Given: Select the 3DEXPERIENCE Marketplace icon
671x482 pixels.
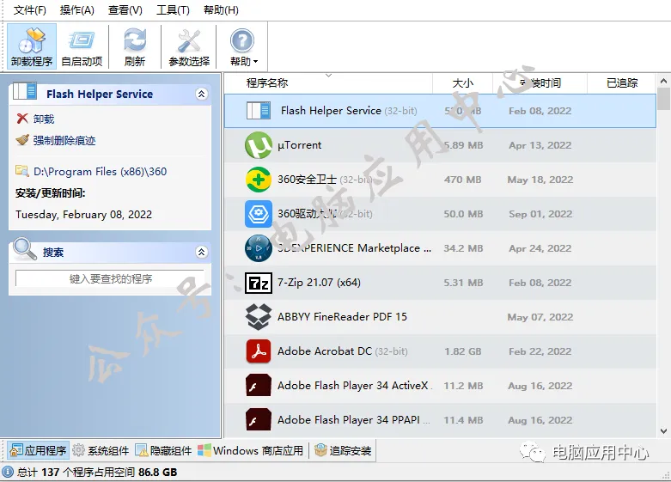Looking at the screenshot, I should point(259,247).
